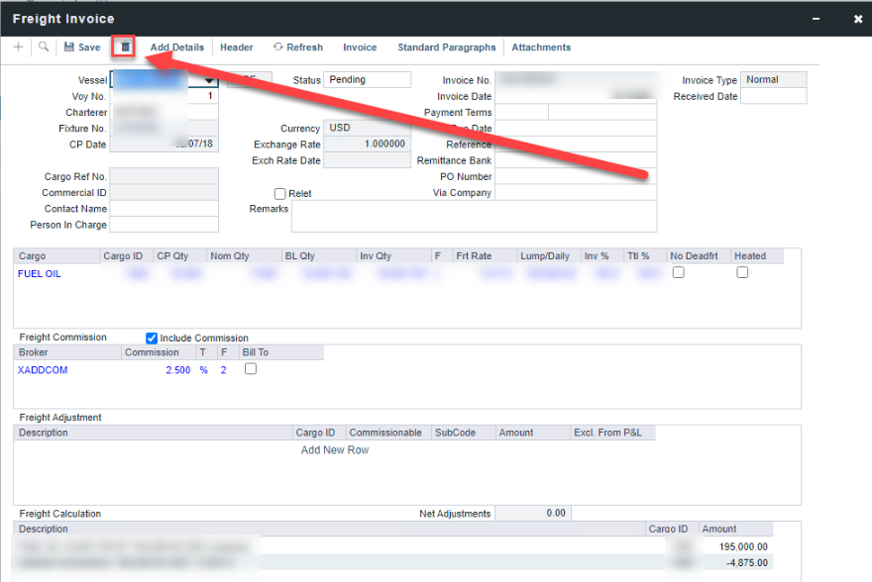Open the Standard Paragraphs menu
This screenshot has width=872, height=582.
(446, 48)
